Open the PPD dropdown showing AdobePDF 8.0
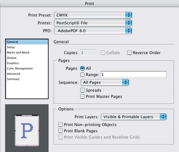Image resolution: width=179 pixels, height=152 pixels. point(93,31)
